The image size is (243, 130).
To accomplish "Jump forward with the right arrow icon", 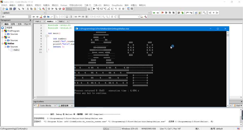I will coord(158,13).
